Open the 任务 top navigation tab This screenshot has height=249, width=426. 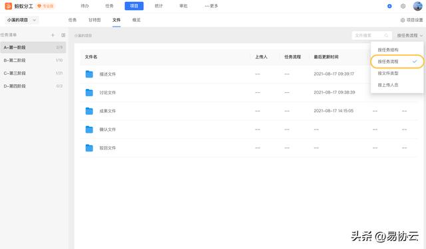[x=109, y=6]
